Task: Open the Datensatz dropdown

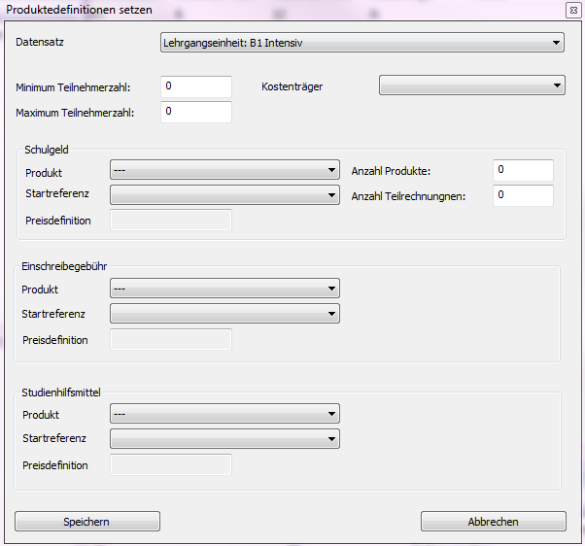Action: (361, 43)
